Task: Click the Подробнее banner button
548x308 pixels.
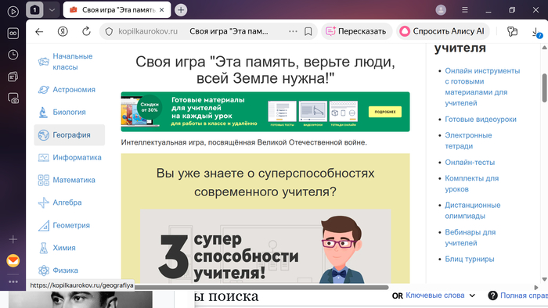Action: 385,112
